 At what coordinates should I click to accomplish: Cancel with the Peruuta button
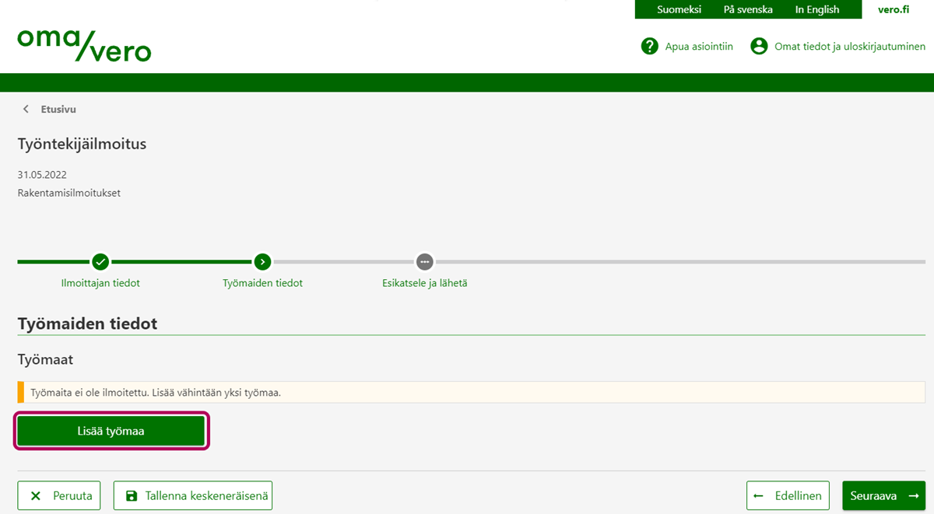(59, 495)
